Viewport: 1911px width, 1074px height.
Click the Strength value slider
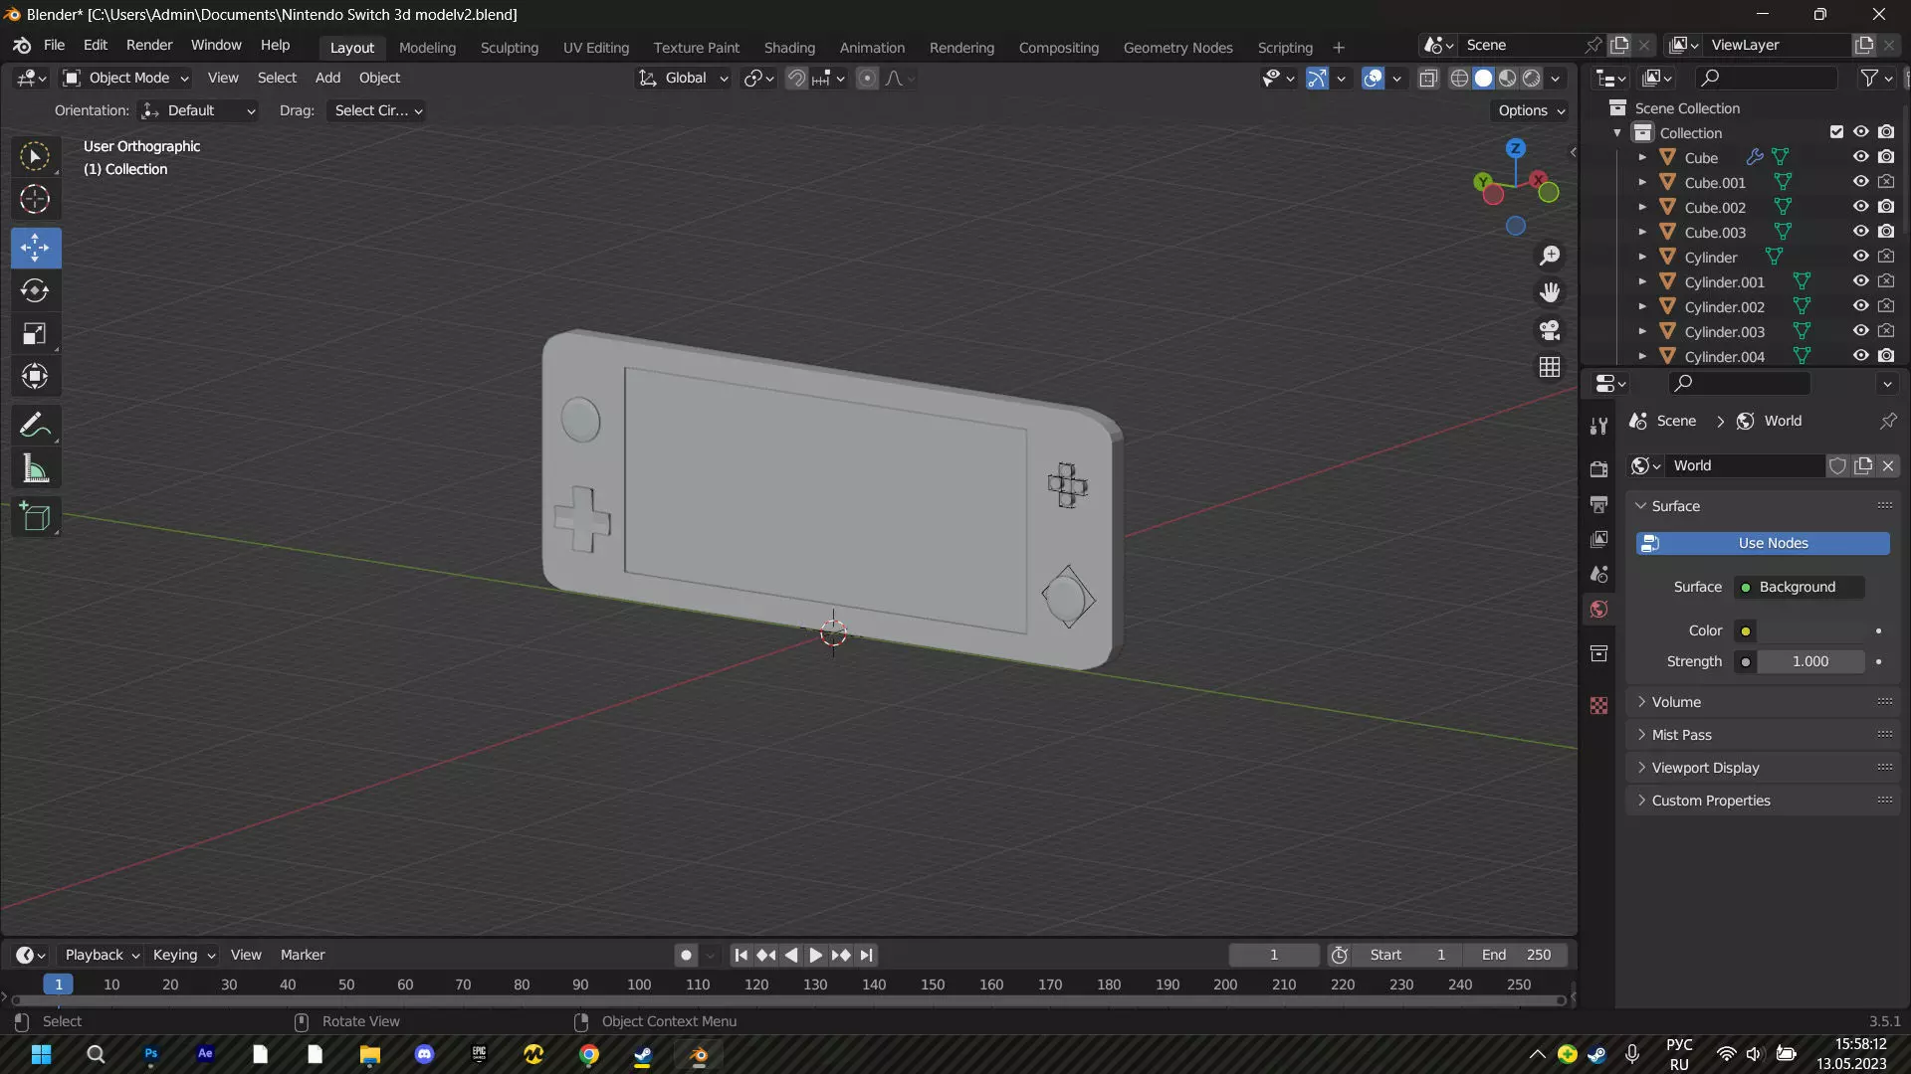(1809, 661)
